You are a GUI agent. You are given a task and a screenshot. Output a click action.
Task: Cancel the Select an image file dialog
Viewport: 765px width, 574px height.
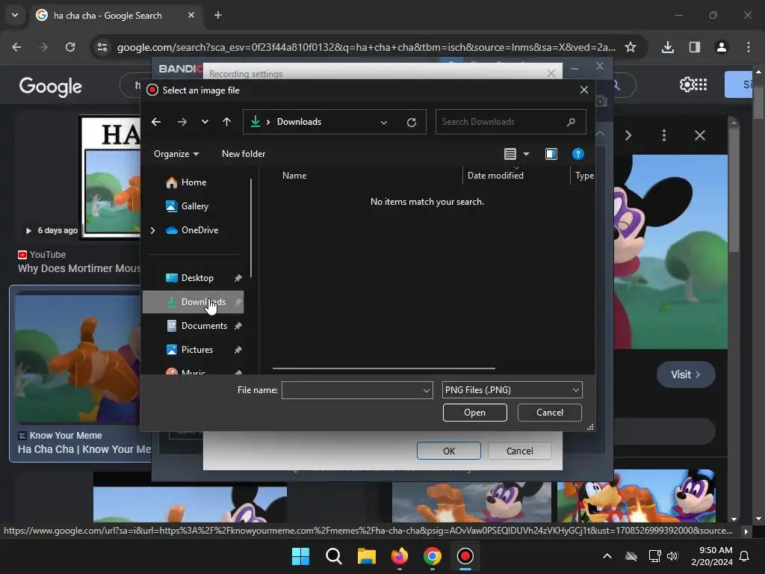[549, 413]
